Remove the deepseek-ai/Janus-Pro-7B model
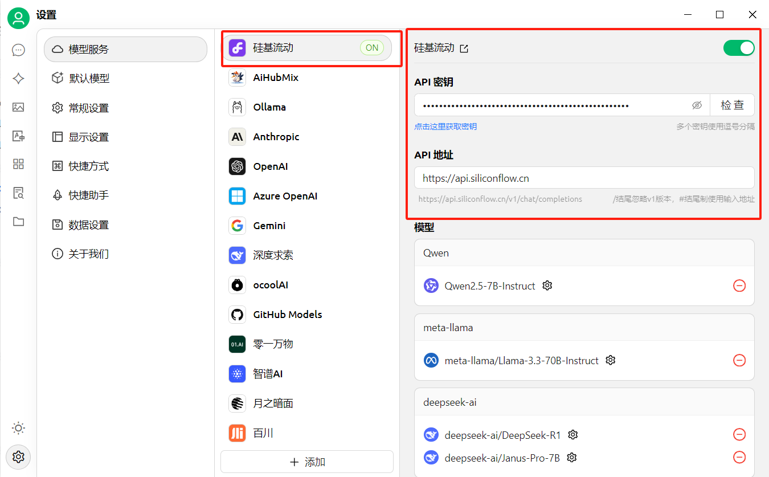 [739, 458]
